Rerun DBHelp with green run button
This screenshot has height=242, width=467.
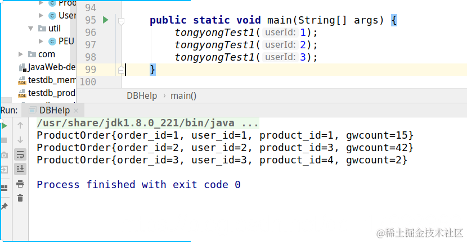click(x=4, y=126)
